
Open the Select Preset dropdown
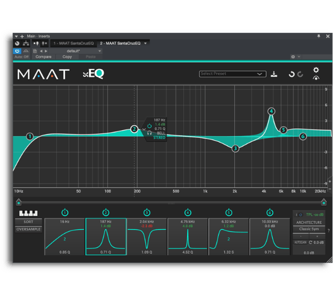coord(233,74)
